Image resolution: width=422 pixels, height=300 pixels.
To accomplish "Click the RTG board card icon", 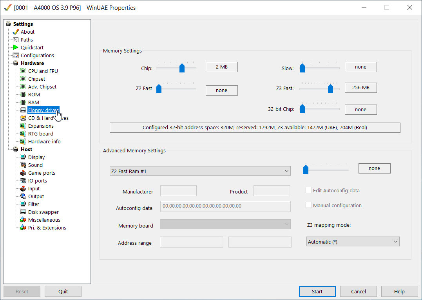I will [x=23, y=134].
